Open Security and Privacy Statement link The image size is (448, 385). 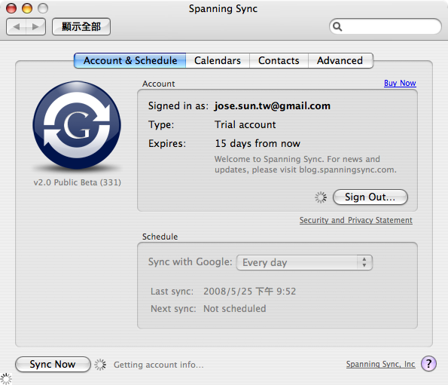[x=355, y=220]
